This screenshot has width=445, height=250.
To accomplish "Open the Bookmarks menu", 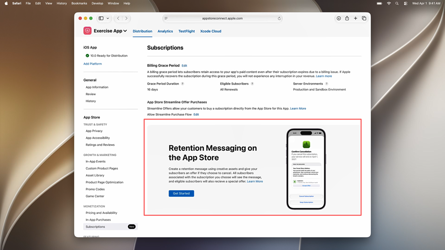I will pyautogui.click(x=79, y=3).
